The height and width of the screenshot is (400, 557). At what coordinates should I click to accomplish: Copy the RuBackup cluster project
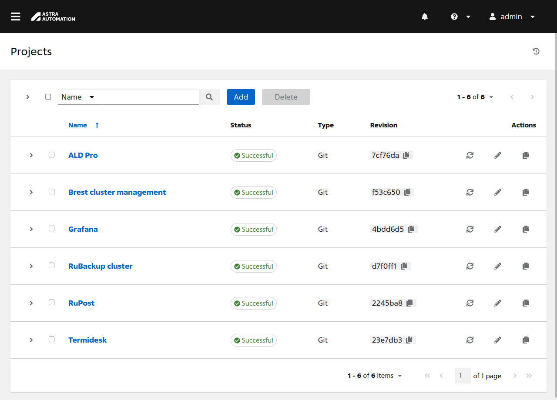pos(526,266)
